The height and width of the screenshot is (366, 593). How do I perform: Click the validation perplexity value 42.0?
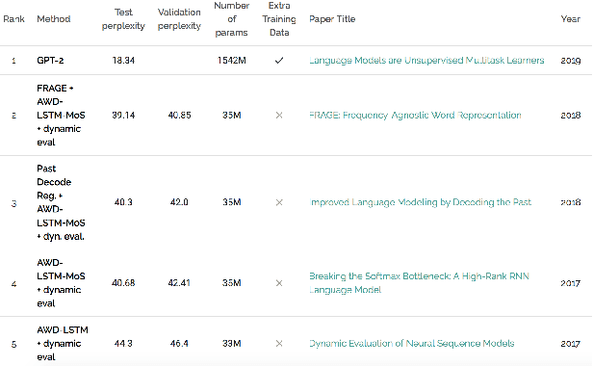179,202
